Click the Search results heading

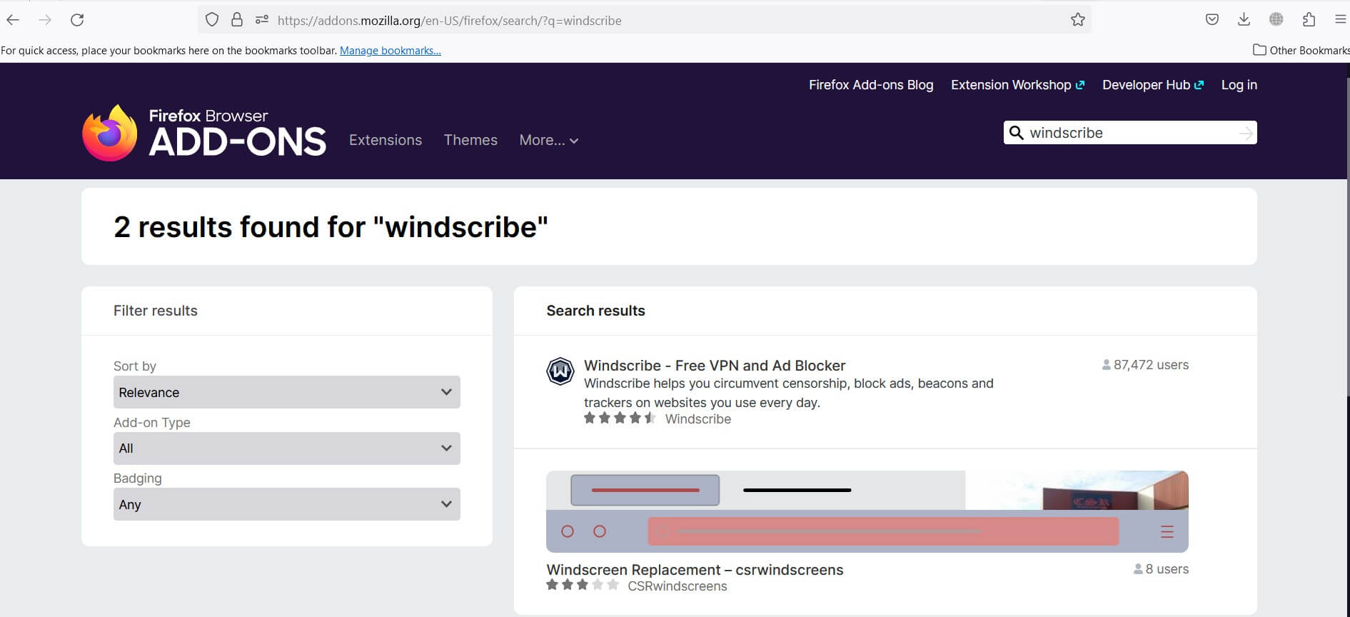pyautogui.click(x=595, y=311)
